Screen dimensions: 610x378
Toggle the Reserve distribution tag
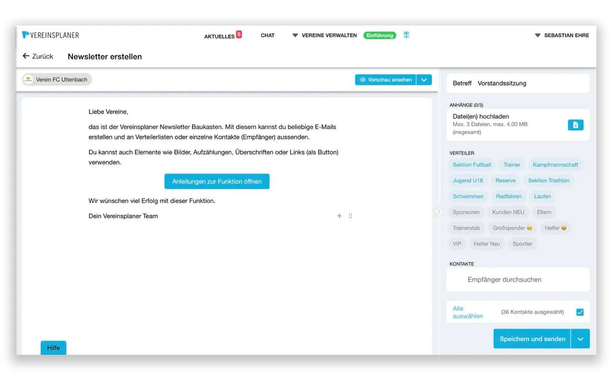click(506, 180)
